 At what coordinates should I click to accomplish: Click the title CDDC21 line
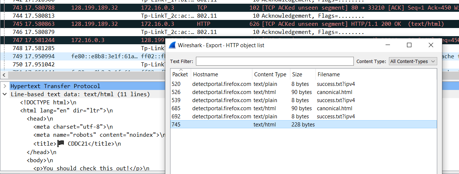pyautogui.click(x=77, y=144)
